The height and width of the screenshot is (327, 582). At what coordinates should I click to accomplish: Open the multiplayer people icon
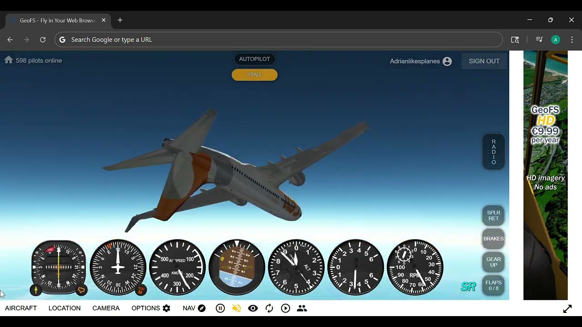click(302, 308)
